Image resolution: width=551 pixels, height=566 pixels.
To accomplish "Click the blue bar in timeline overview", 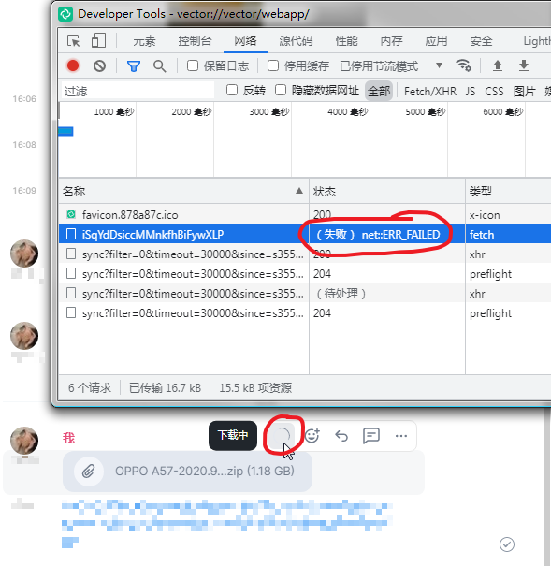I will (x=66, y=131).
